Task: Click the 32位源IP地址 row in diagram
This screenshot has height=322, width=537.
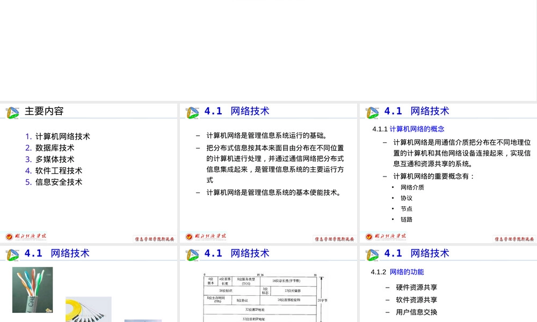Action: [260, 310]
